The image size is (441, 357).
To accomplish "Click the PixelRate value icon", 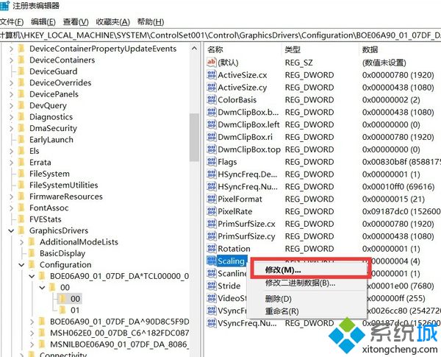I will (x=211, y=211).
